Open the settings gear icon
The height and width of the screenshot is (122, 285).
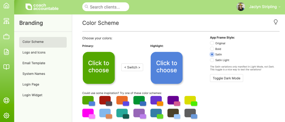(x=6, y=115)
